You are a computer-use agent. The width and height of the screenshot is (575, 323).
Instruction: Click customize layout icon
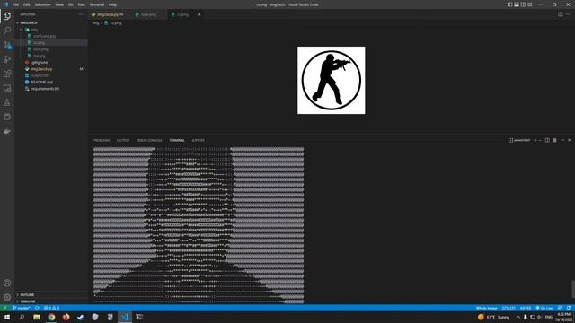click(x=529, y=4)
